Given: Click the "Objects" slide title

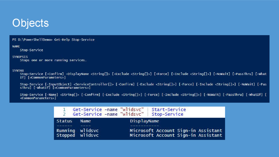Looking at the screenshot, I should 31,23.
